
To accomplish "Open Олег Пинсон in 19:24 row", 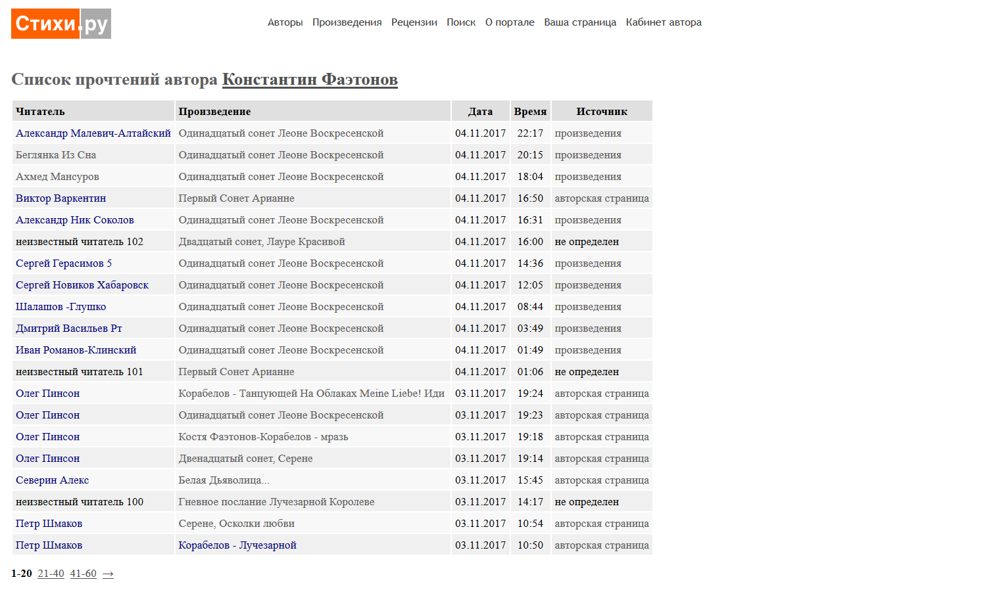I will click(47, 394).
